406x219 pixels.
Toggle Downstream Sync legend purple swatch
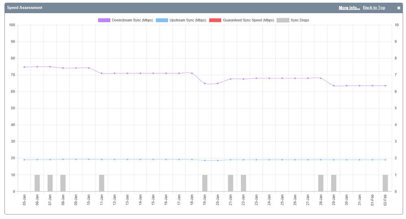click(104, 20)
